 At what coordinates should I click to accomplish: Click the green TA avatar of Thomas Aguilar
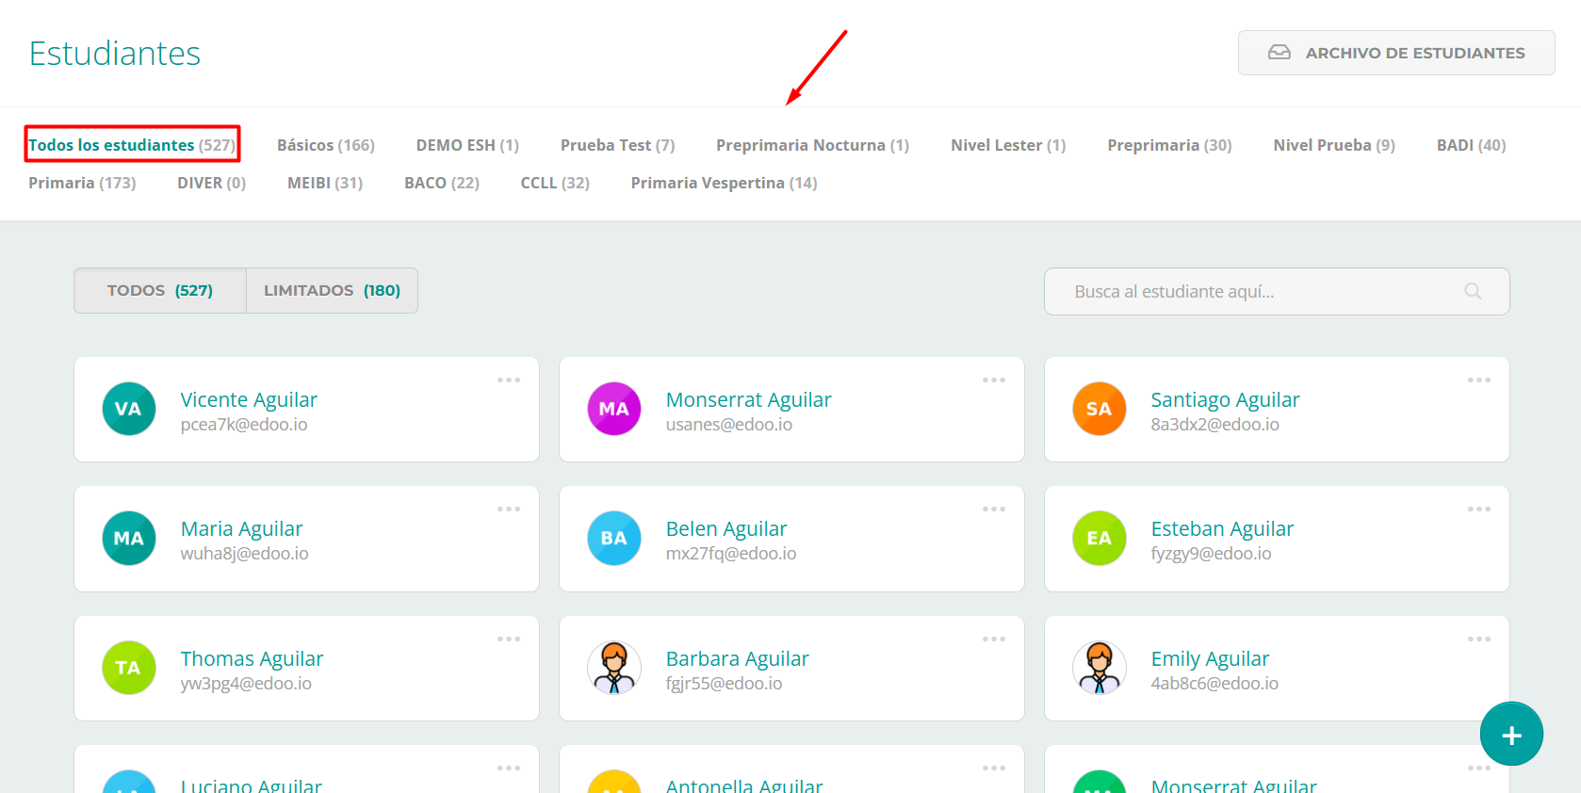pos(129,668)
